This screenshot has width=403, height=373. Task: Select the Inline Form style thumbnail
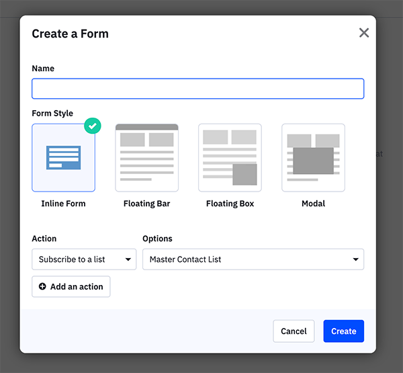click(64, 158)
